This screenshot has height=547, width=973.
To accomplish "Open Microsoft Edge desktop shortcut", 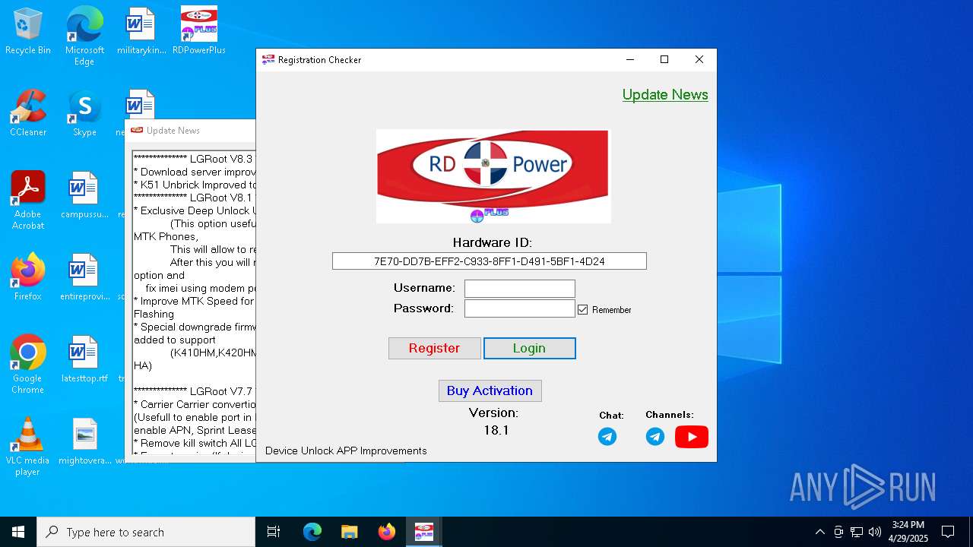I will click(84, 36).
